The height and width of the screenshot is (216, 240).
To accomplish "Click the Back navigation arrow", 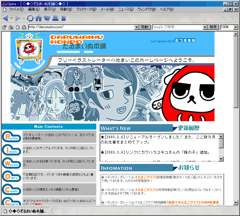I will pyautogui.click(x=5, y=18).
